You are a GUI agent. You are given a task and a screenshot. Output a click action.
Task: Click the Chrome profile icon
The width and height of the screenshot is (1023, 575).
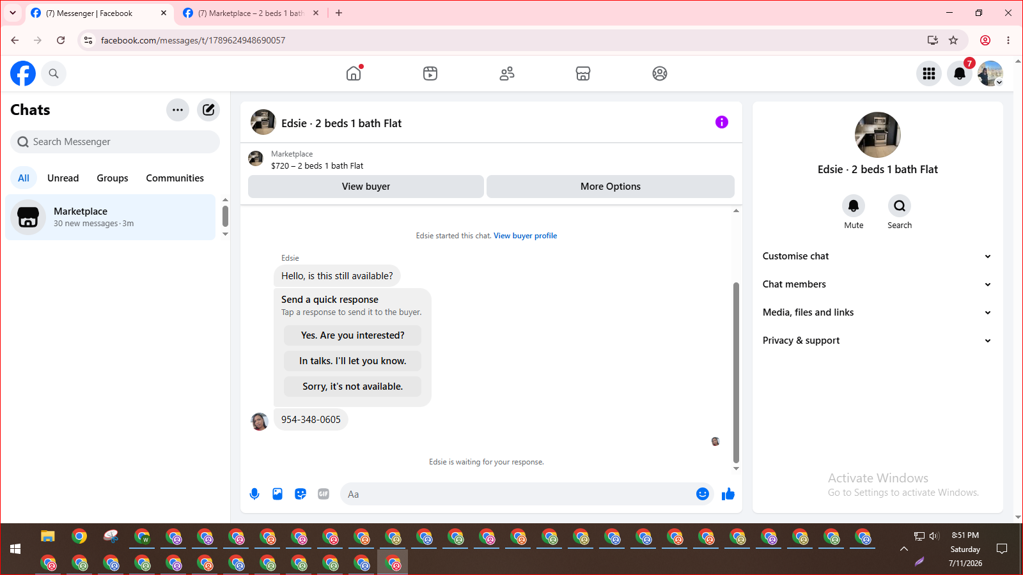click(x=985, y=40)
